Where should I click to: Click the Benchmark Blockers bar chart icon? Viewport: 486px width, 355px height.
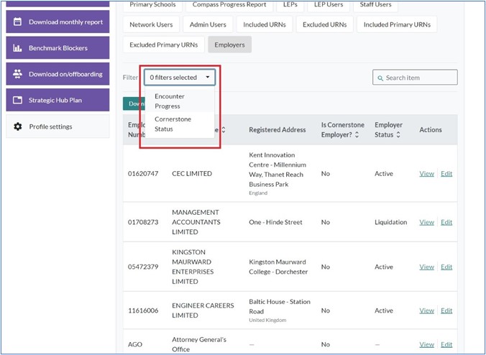click(x=18, y=48)
